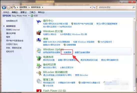Click the 控制面板 breadcrumb in address bar
Screen dimensions: 137x93
[x=23, y=7]
